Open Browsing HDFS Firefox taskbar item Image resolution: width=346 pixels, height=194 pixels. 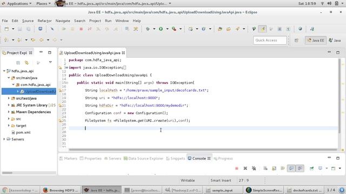coord(61,190)
